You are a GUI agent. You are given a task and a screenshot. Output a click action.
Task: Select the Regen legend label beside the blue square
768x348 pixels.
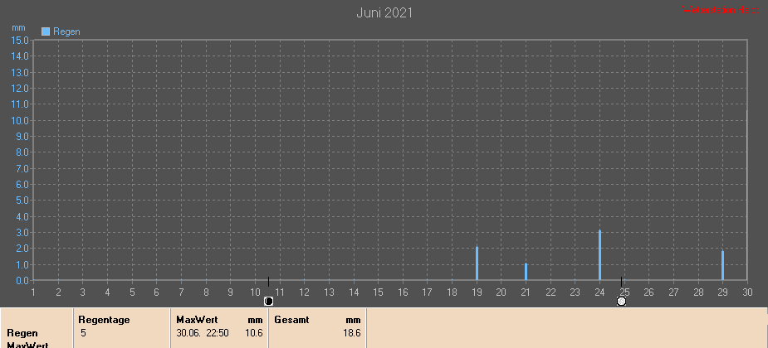coord(66,31)
